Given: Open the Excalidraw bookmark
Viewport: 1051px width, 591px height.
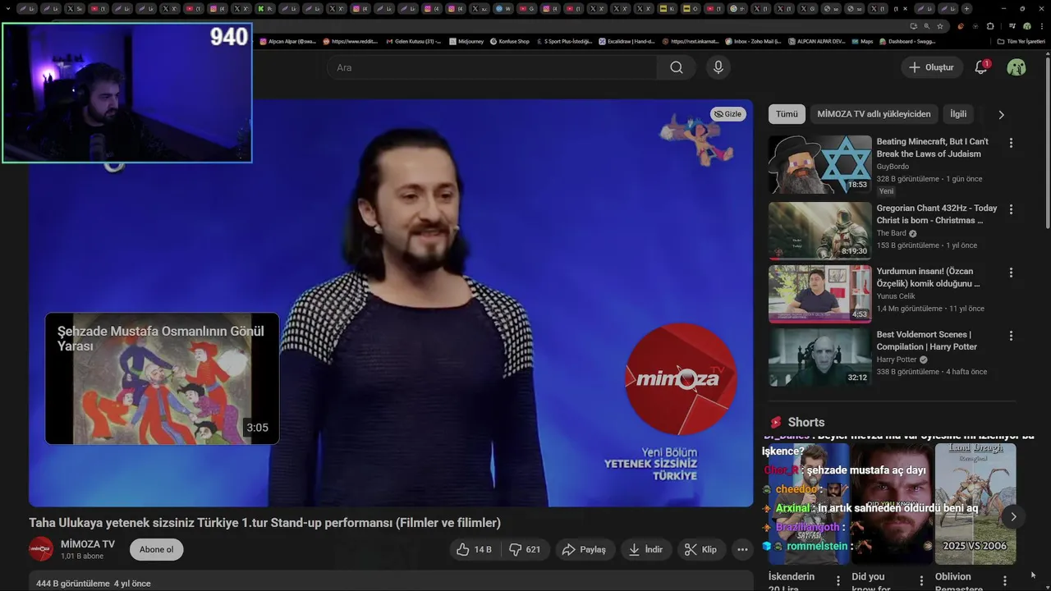Looking at the screenshot, I should (x=627, y=41).
